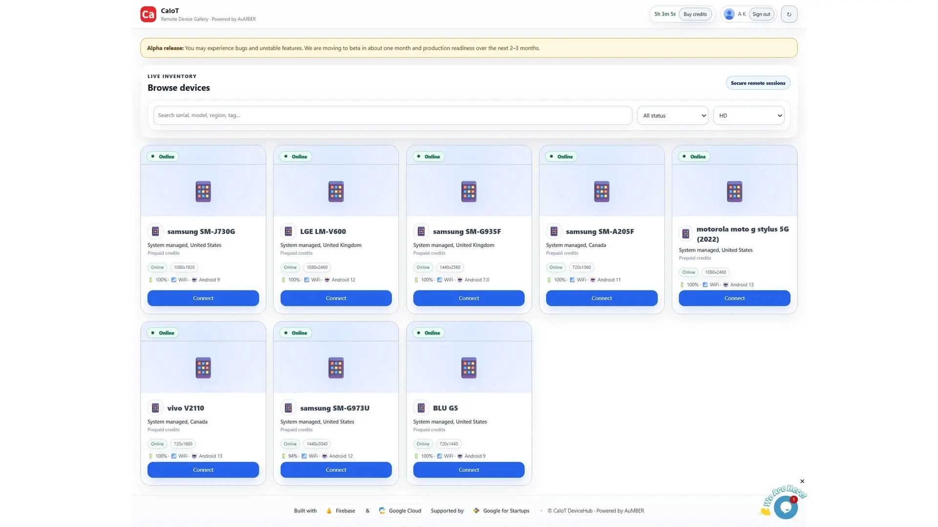Click samsung SM-A205F device thumbnail icon

coord(602,192)
